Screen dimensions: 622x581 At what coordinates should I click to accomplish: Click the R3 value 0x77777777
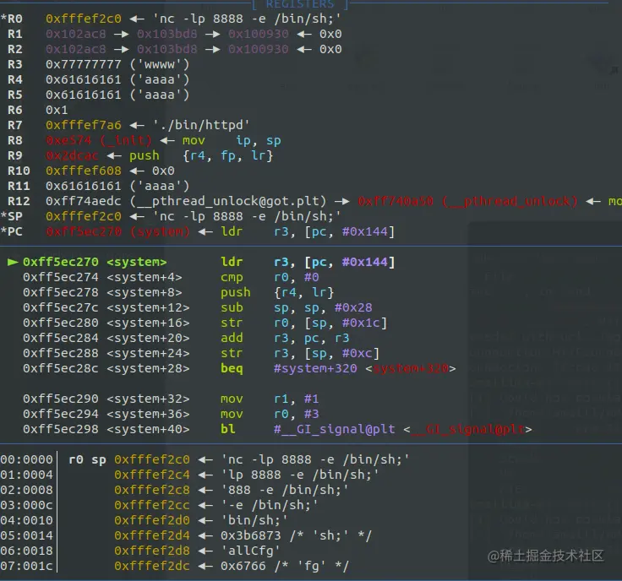click(84, 64)
